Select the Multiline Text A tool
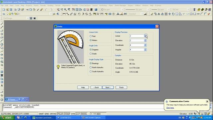 tap(2, 86)
